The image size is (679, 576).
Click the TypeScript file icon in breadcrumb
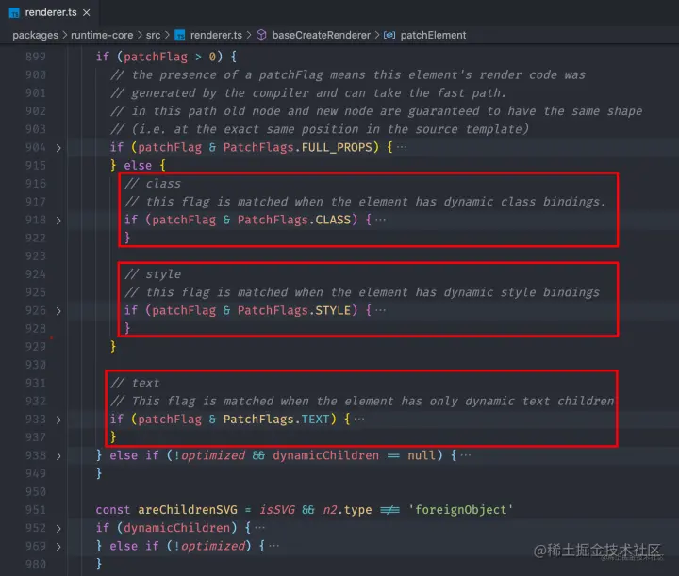179,35
